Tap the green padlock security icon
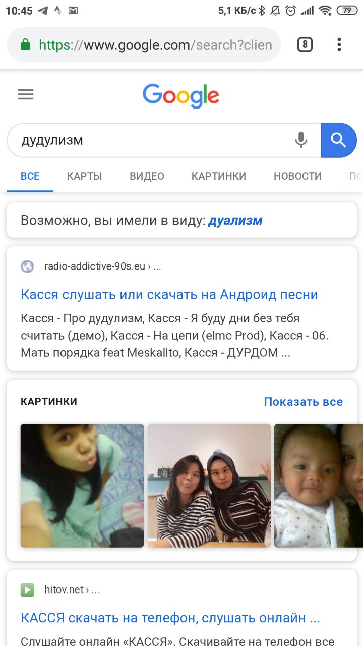 pyautogui.click(x=25, y=45)
